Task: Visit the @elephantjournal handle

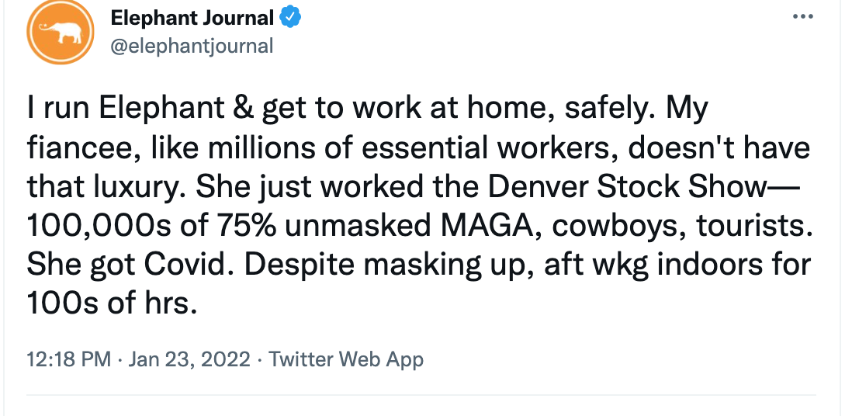Action: [192, 47]
